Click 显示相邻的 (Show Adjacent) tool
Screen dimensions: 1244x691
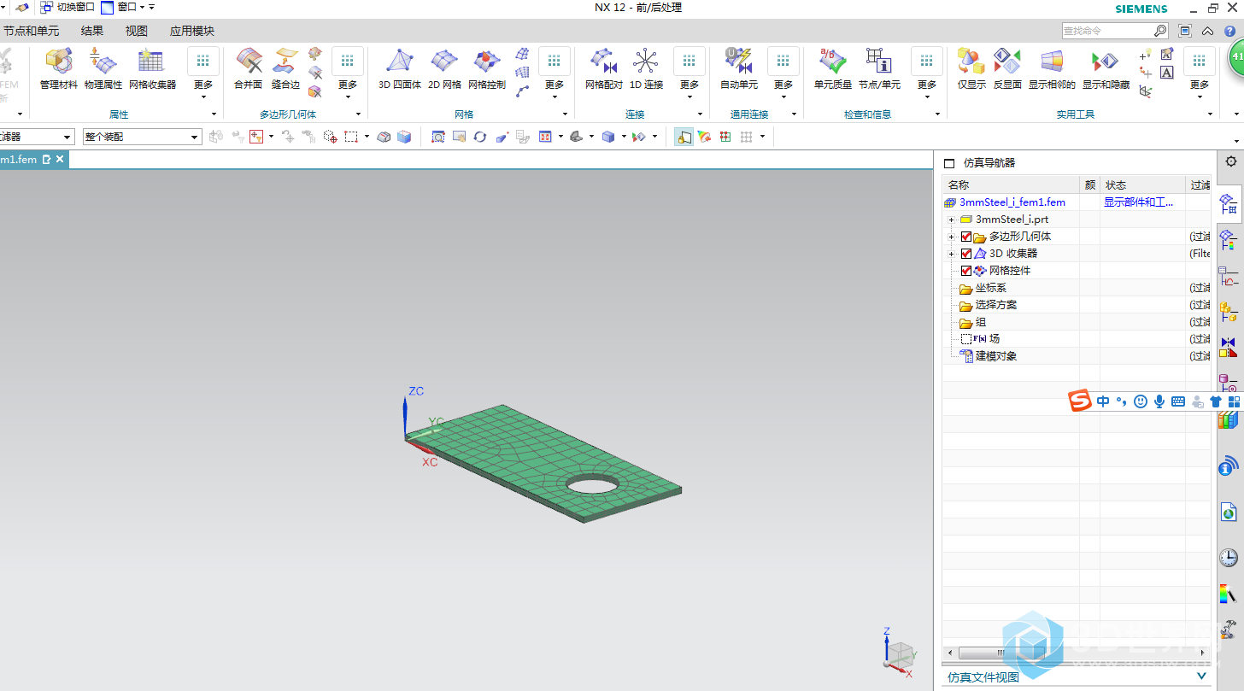(x=1052, y=69)
